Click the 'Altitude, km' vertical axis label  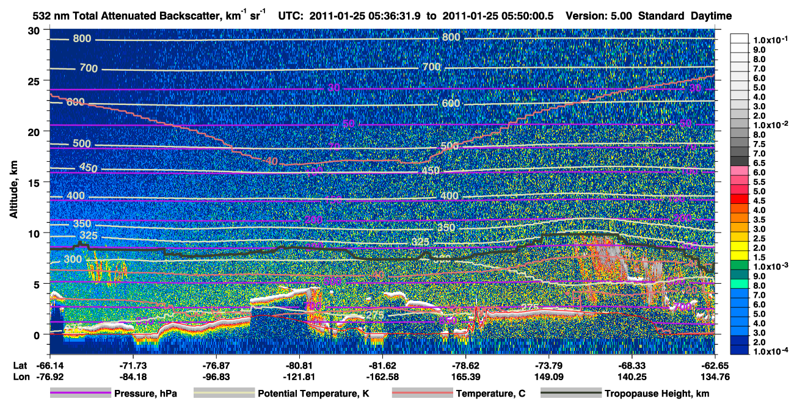(13, 191)
